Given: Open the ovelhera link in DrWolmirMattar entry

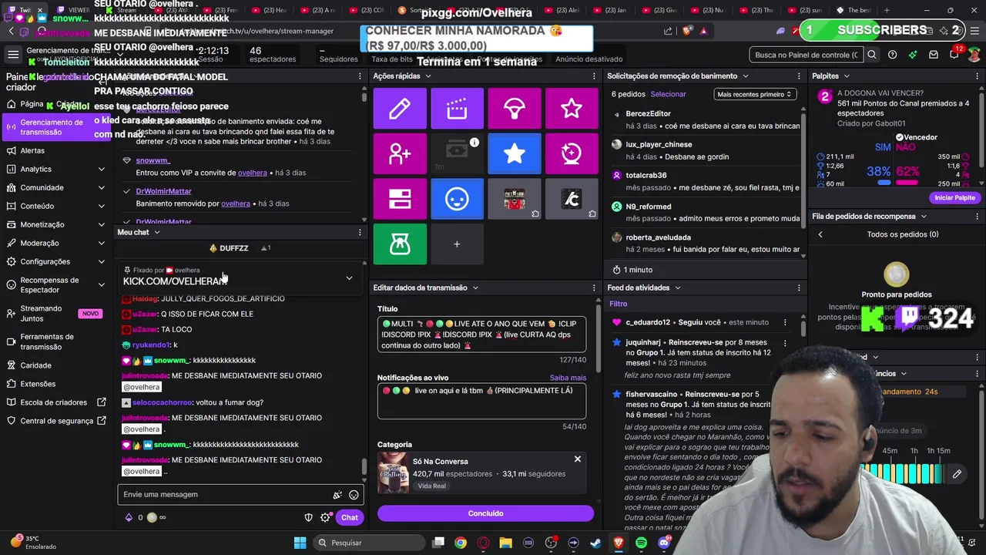Looking at the screenshot, I should (236, 203).
